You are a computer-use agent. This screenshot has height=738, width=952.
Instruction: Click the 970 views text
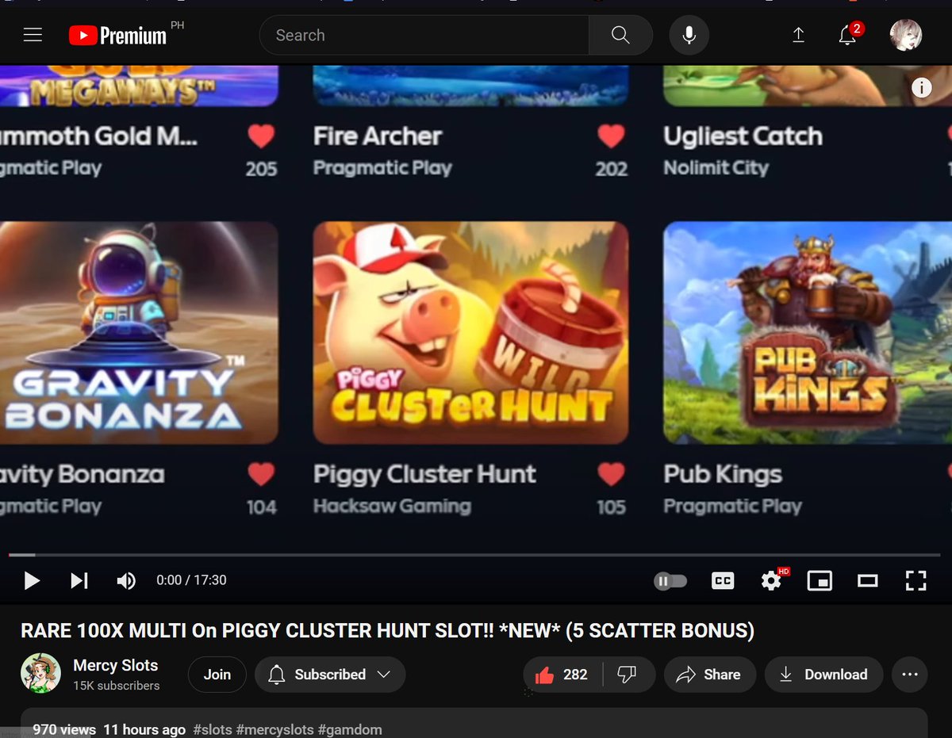pos(64,729)
